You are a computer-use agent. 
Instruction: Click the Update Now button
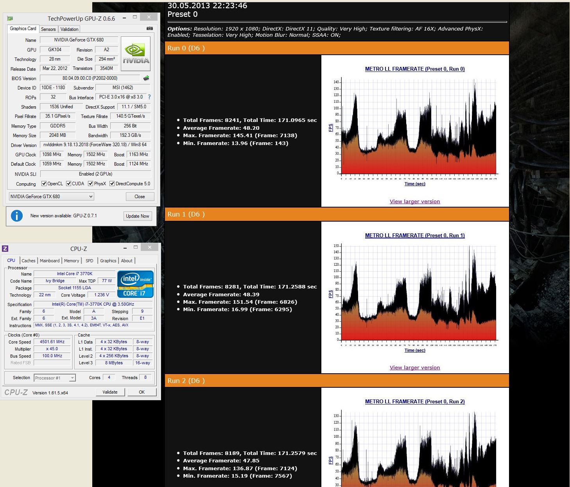[x=137, y=216]
